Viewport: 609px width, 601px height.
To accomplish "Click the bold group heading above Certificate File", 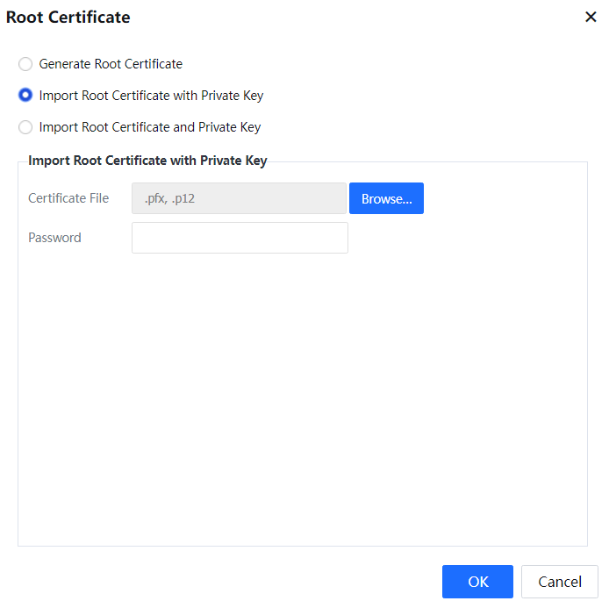I will point(147,161).
